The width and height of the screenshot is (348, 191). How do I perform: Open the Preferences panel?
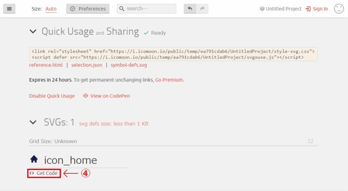88,8
